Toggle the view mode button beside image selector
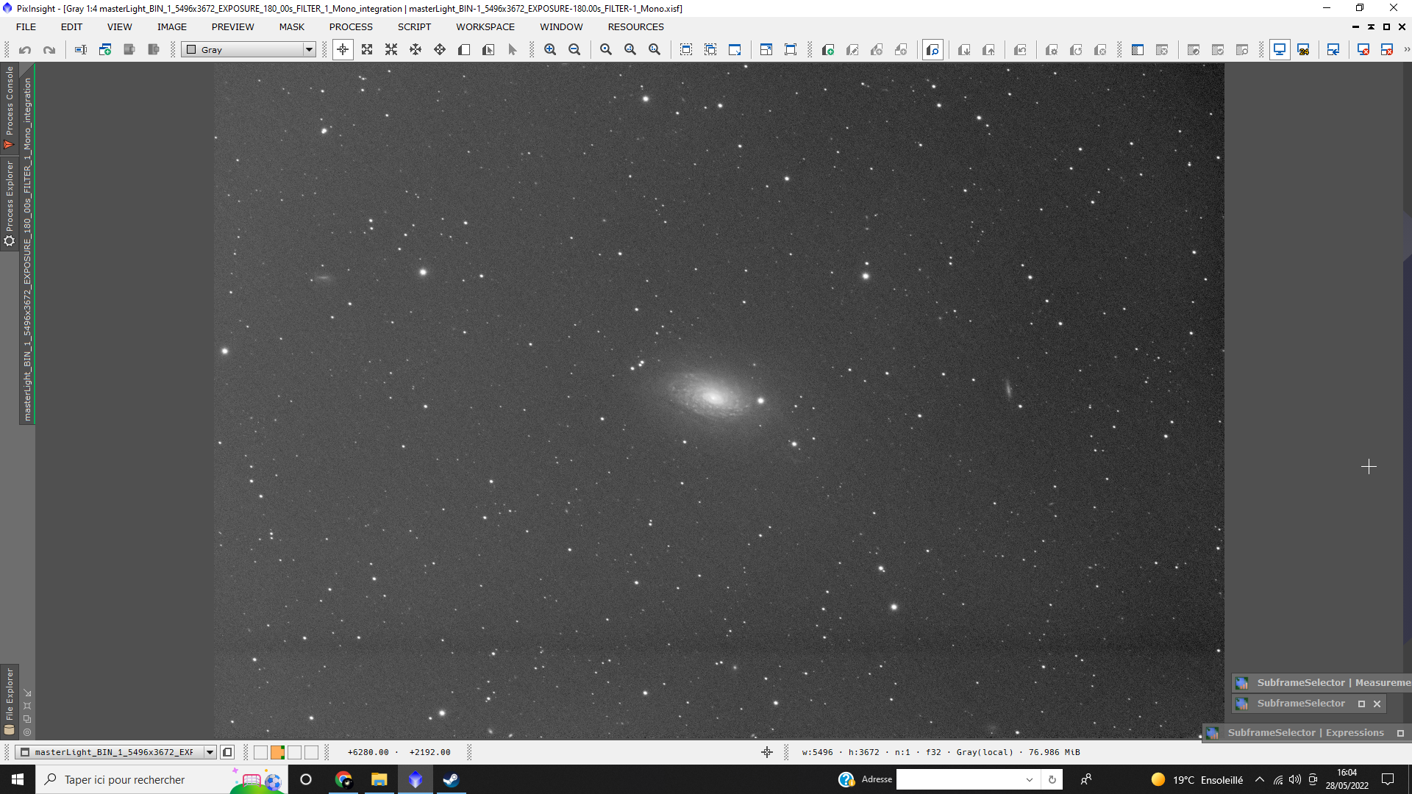Image resolution: width=1412 pixels, height=794 pixels. pyautogui.click(x=227, y=752)
